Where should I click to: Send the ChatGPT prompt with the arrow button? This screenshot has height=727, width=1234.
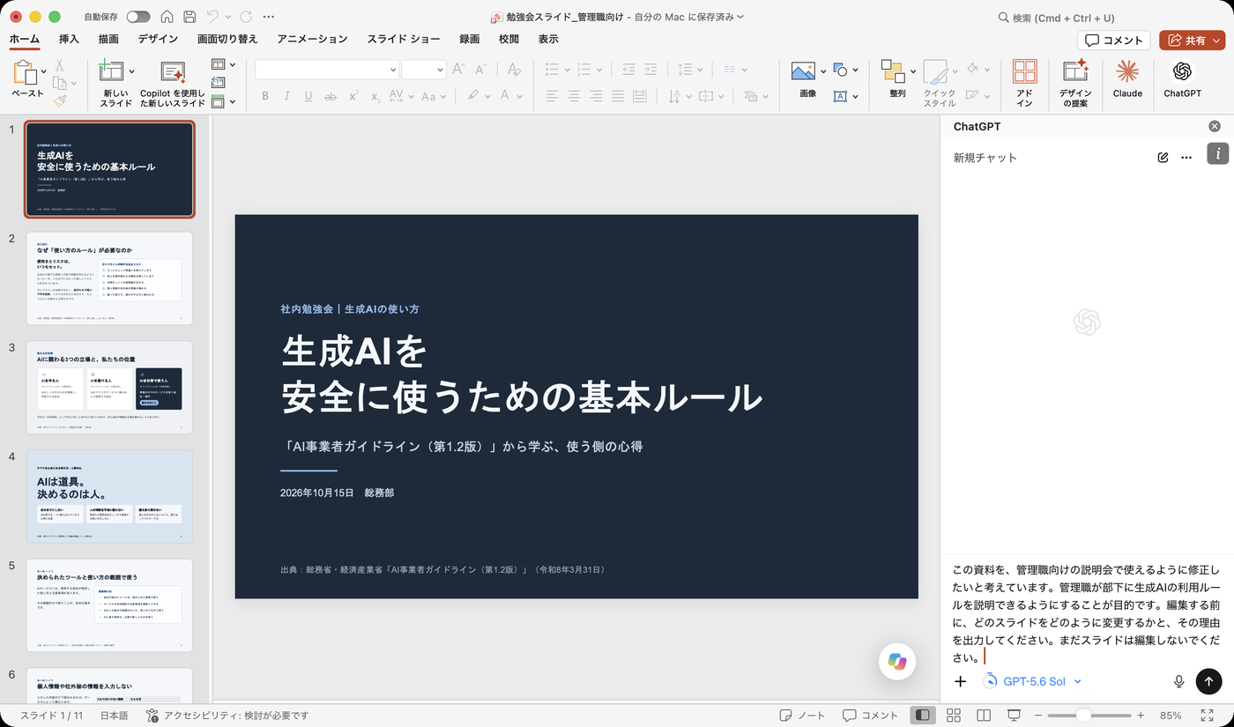pyautogui.click(x=1208, y=681)
